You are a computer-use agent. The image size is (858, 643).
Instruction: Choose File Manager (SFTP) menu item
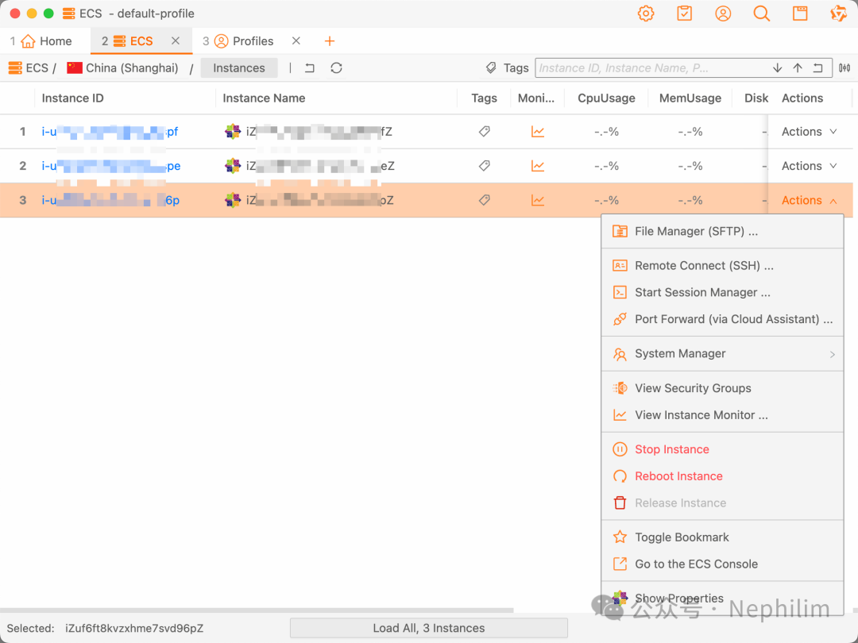point(722,231)
